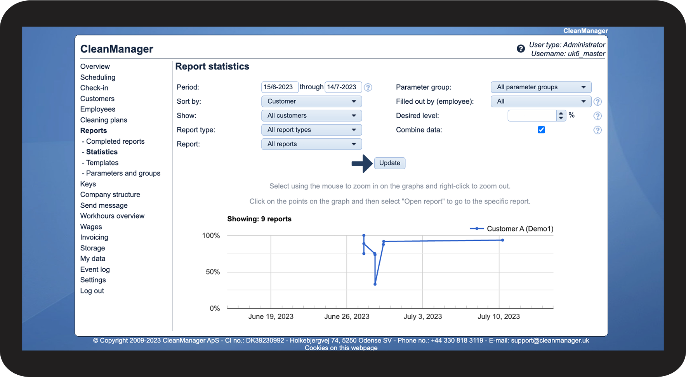Screen dimensions: 686x377
Task: Click the period start date field
Action: [280, 87]
